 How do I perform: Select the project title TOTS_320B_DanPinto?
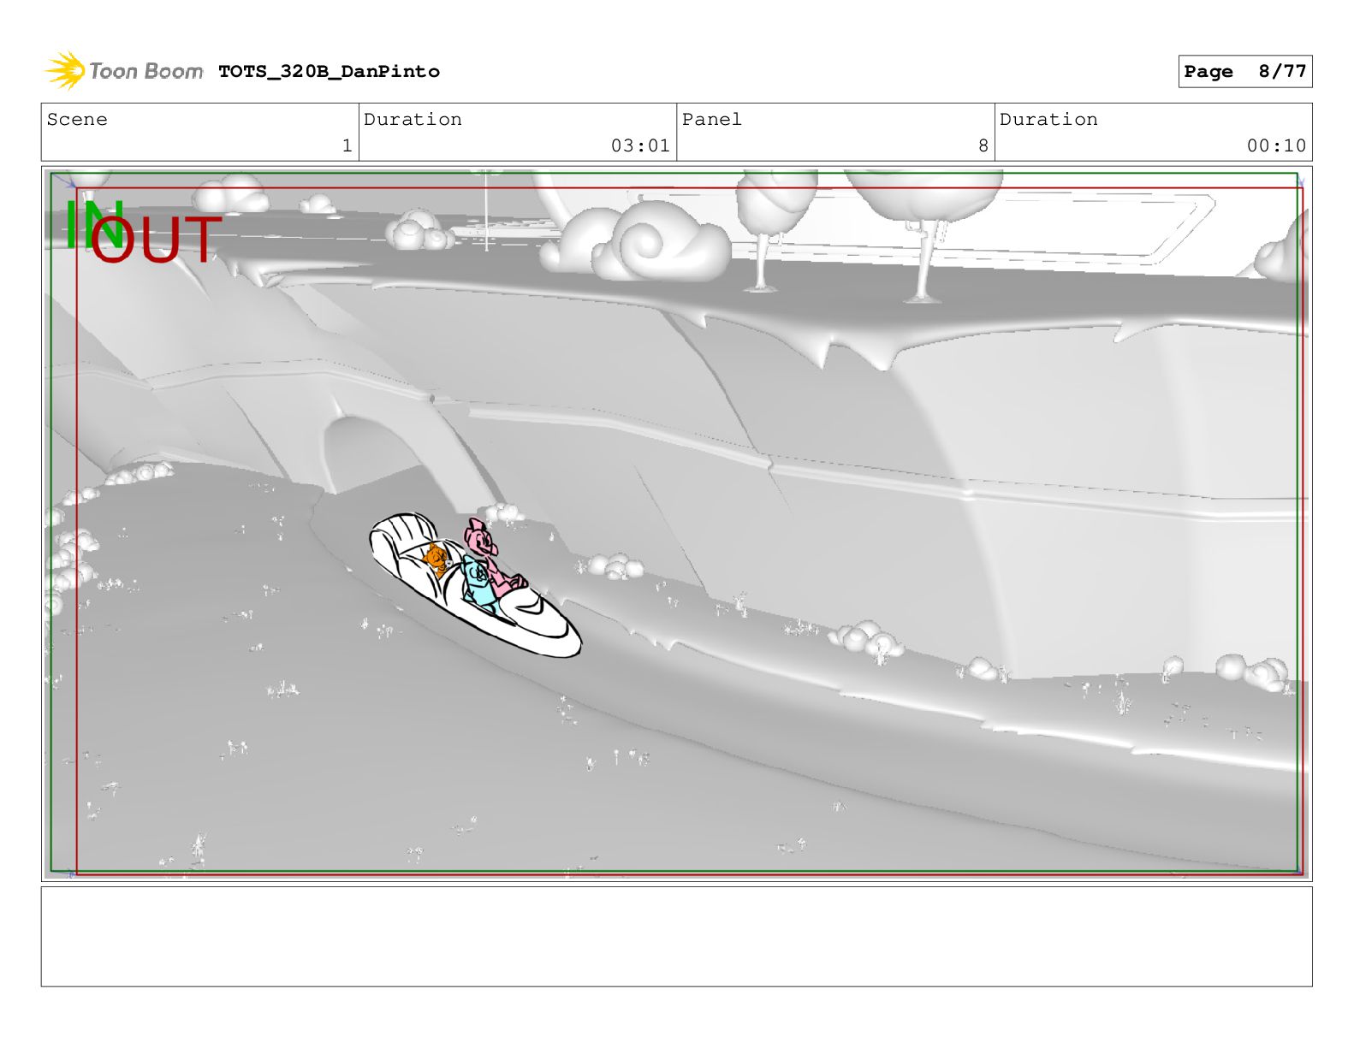[329, 72]
